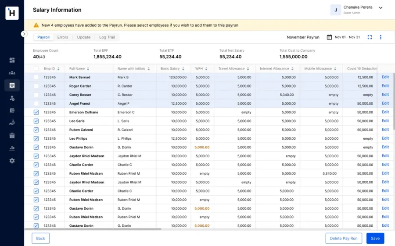395x246 pixels.
Task: Open the employees group icon in sidebar
Action: point(12,73)
